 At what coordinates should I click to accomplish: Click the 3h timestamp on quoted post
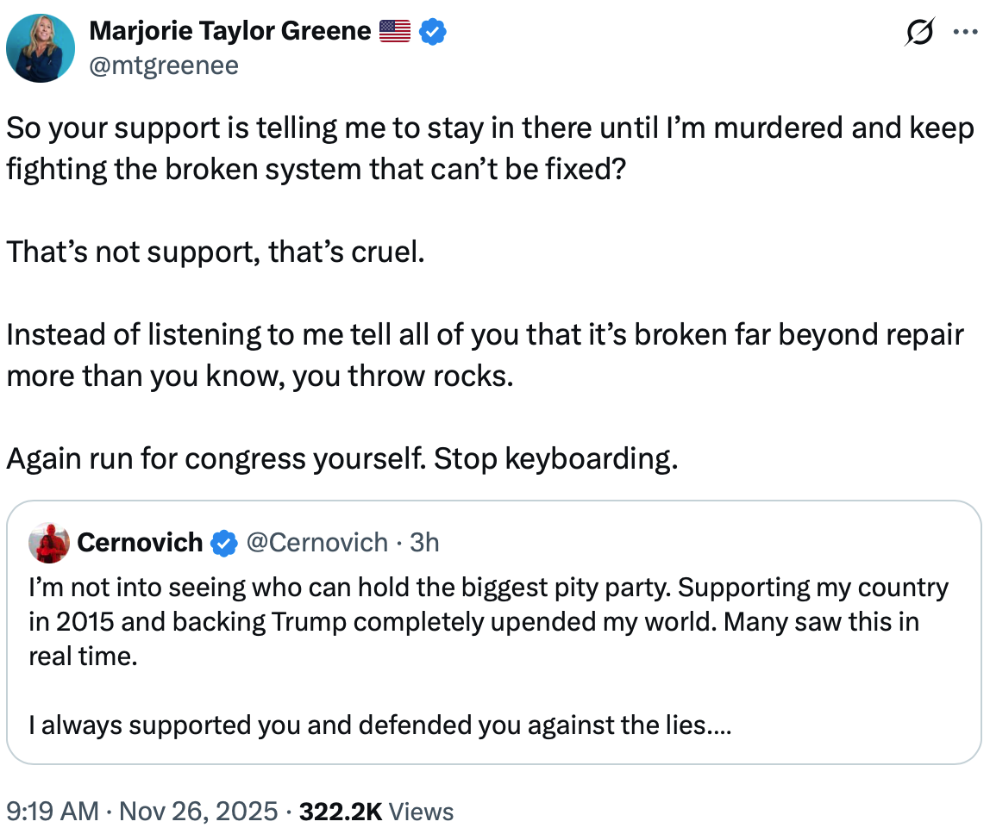point(424,543)
